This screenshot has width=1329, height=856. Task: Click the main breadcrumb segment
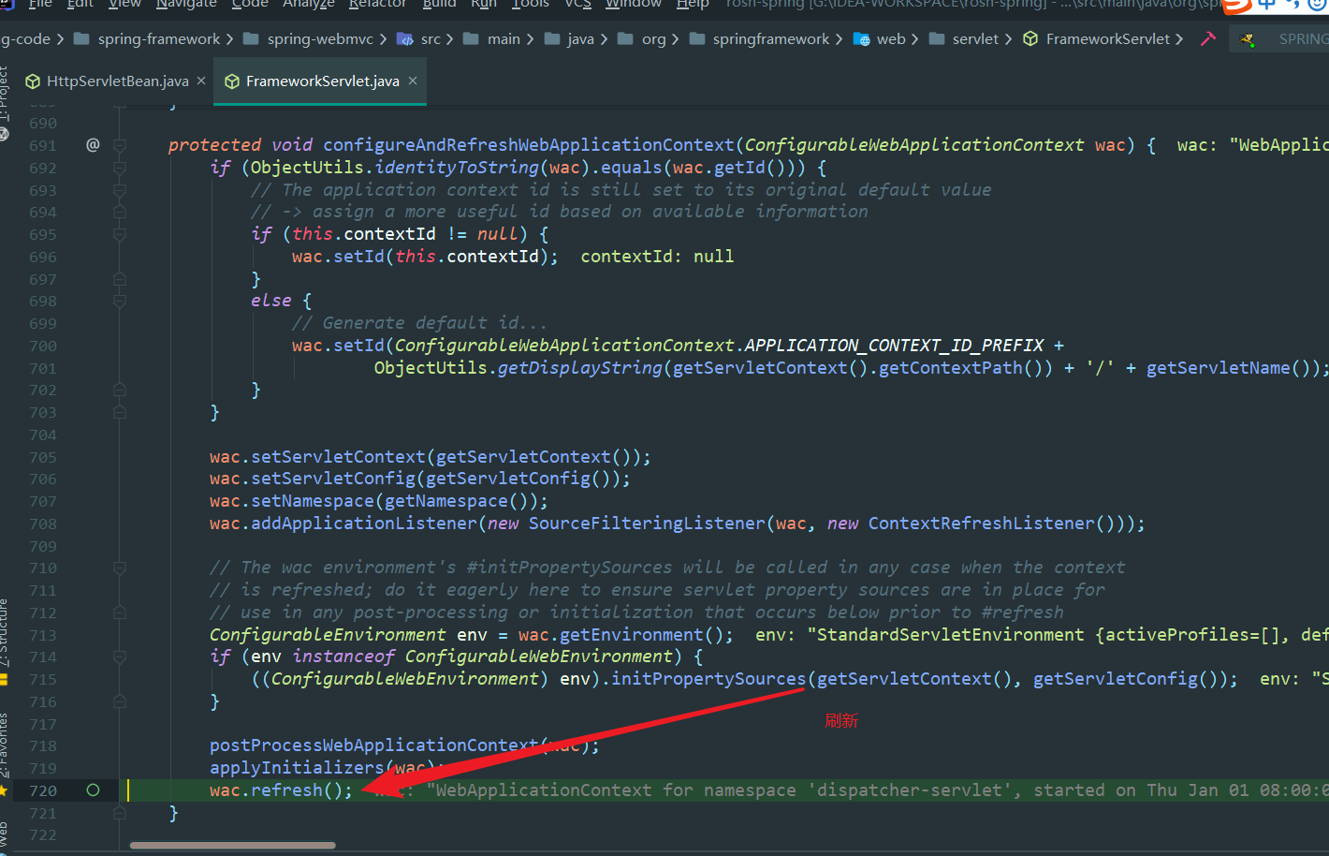504,38
